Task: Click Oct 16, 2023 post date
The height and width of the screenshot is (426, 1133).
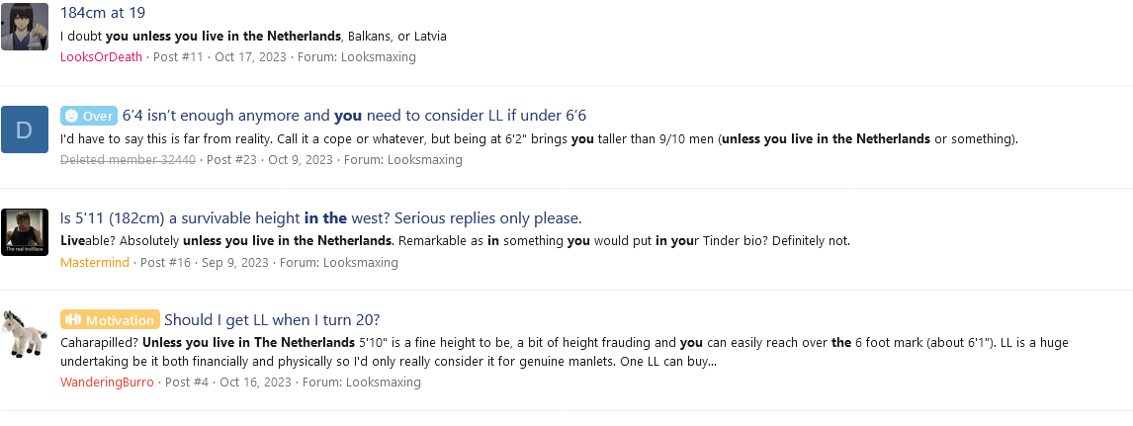Action: coord(255,382)
